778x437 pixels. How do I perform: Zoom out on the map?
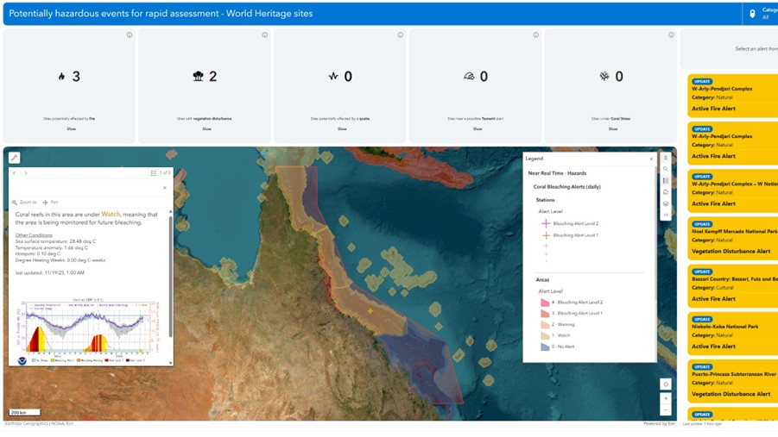(666, 409)
